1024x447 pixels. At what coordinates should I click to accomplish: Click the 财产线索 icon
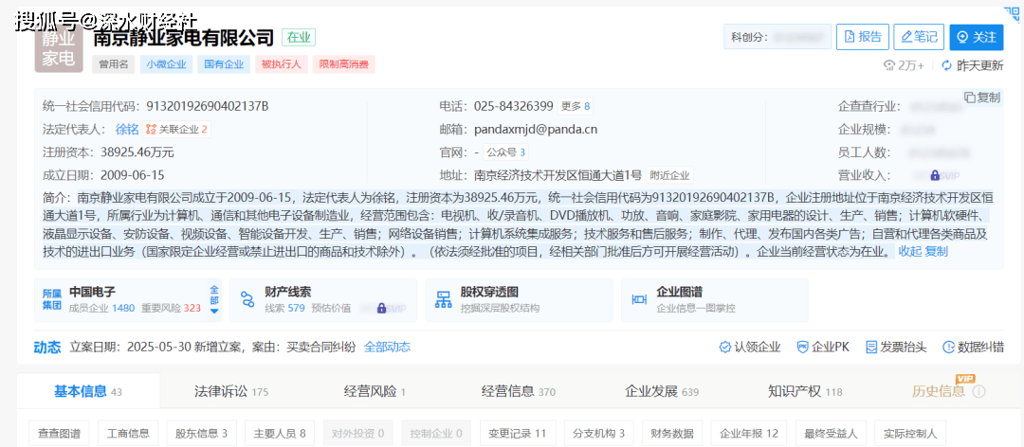247,300
